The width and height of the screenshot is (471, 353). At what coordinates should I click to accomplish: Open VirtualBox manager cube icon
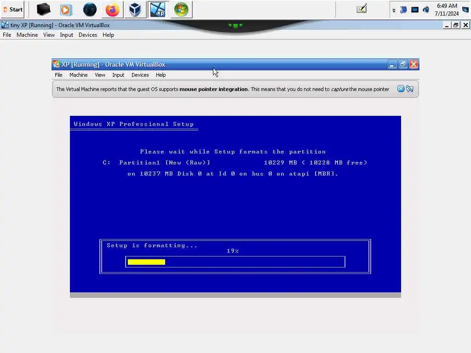coord(135,10)
